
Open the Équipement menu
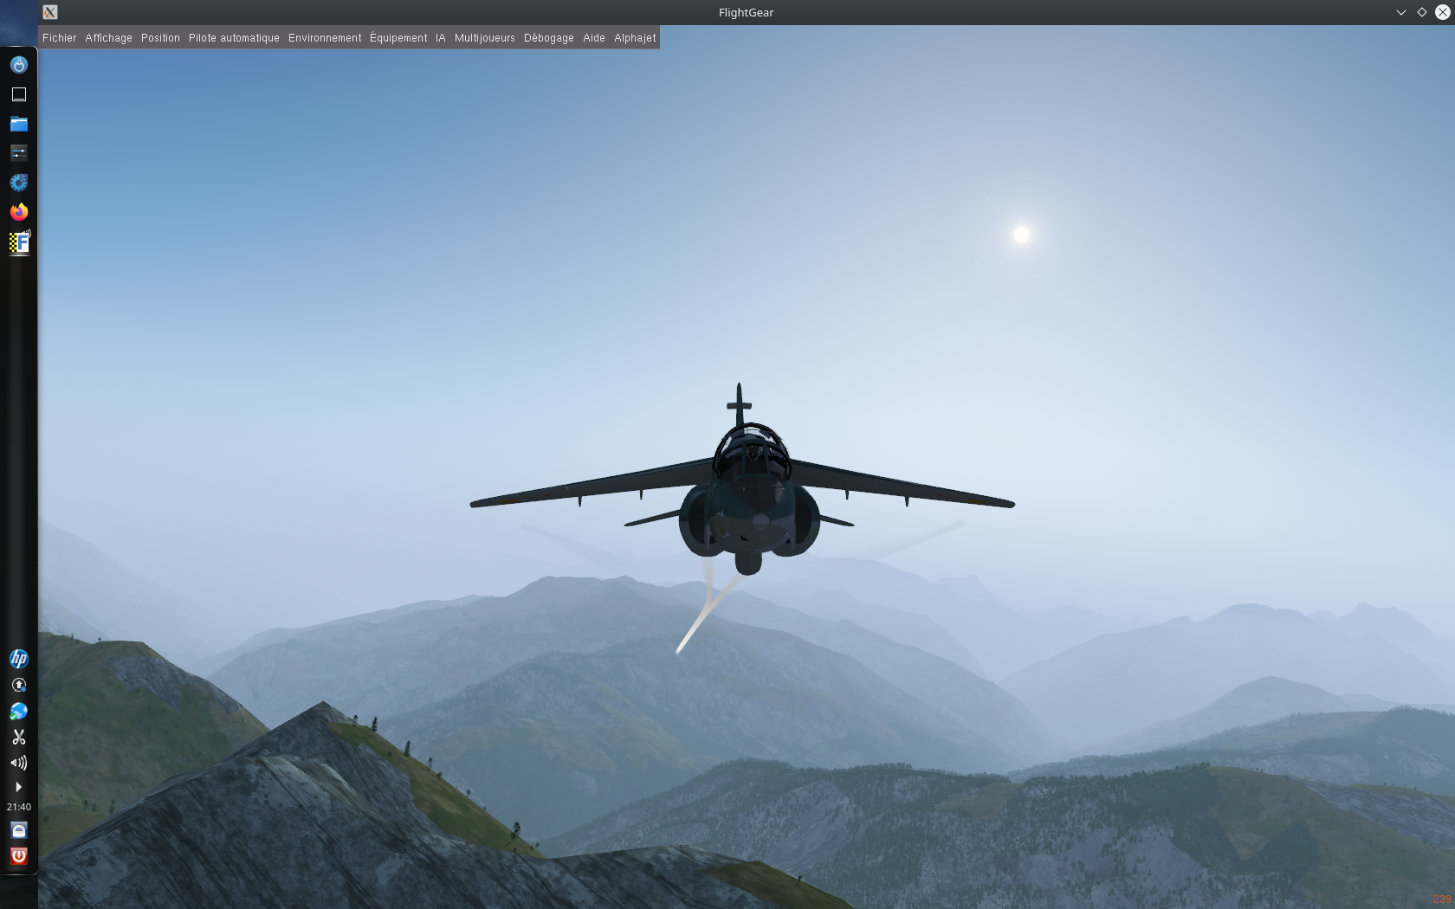coord(398,38)
